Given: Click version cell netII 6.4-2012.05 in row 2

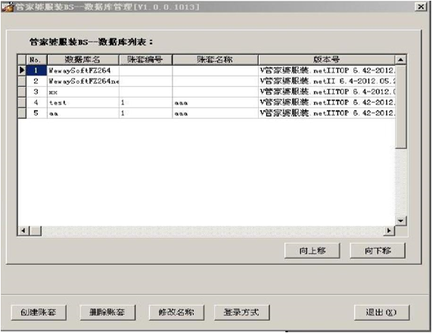Looking at the screenshot, I should pyautogui.click(x=327, y=81).
